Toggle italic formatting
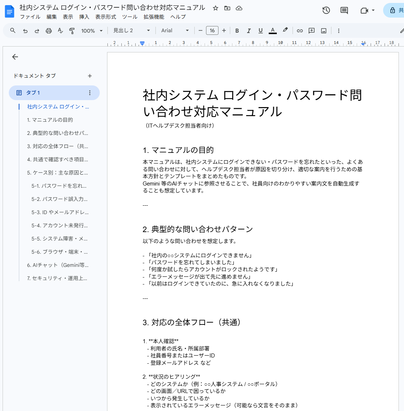The width and height of the screenshot is (404, 411). click(249, 31)
